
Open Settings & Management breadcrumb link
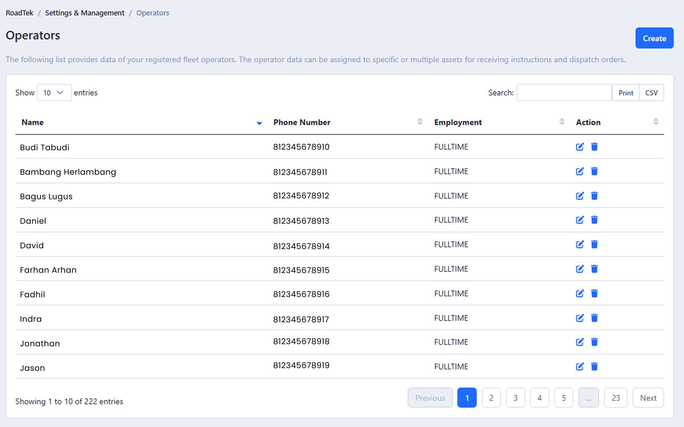(x=85, y=13)
